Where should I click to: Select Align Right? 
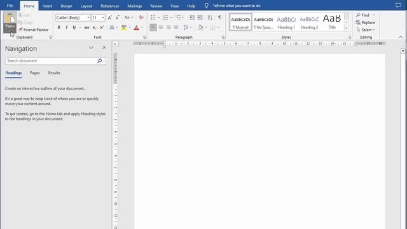[169, 27]
